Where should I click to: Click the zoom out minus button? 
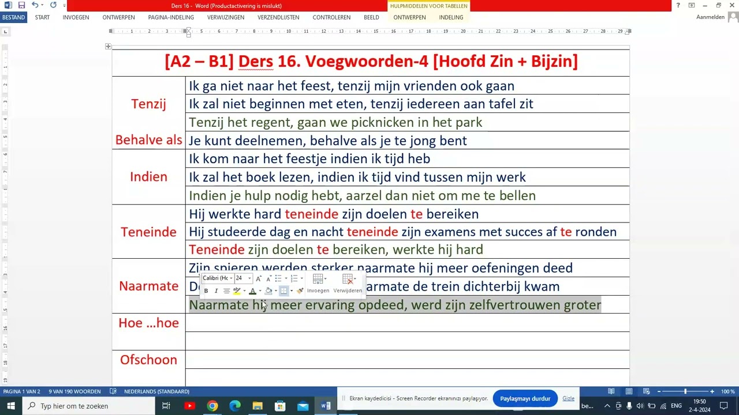coord(659,391)
